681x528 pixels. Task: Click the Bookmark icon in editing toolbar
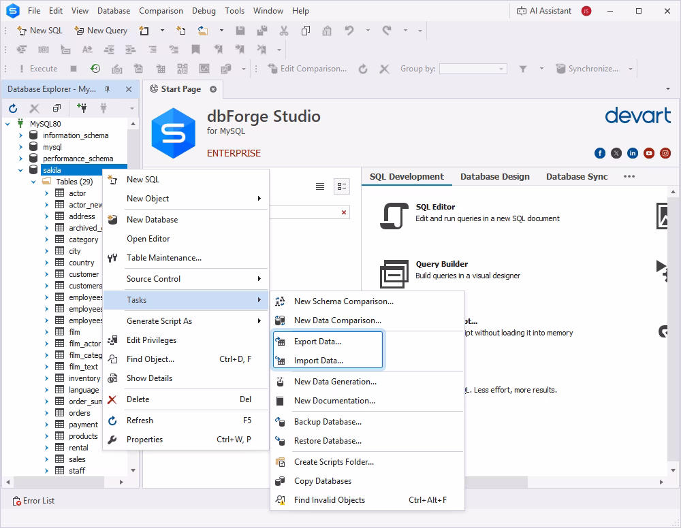(196, 50)
